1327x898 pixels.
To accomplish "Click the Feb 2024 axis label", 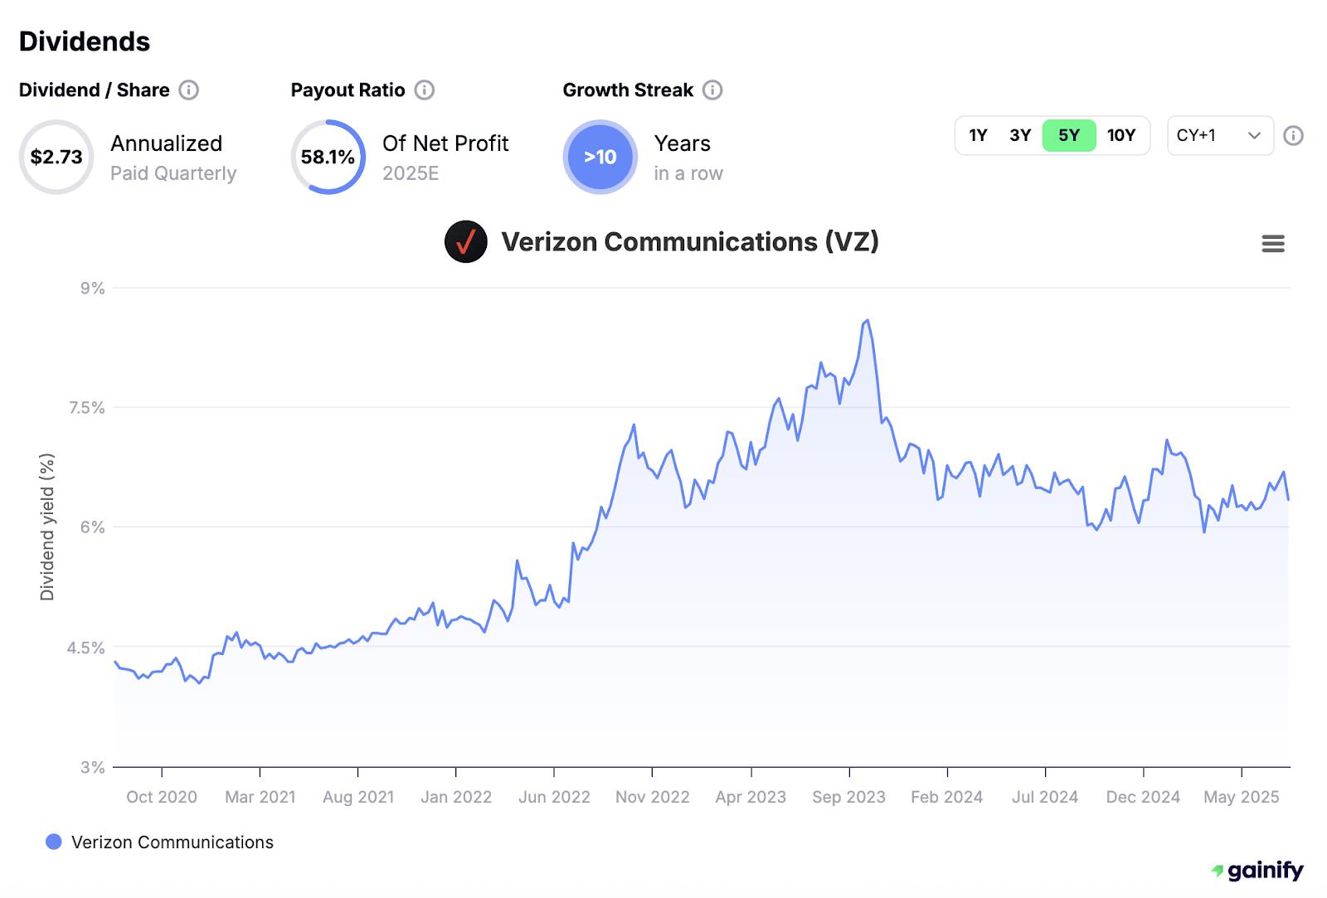I will pos(946,797).
